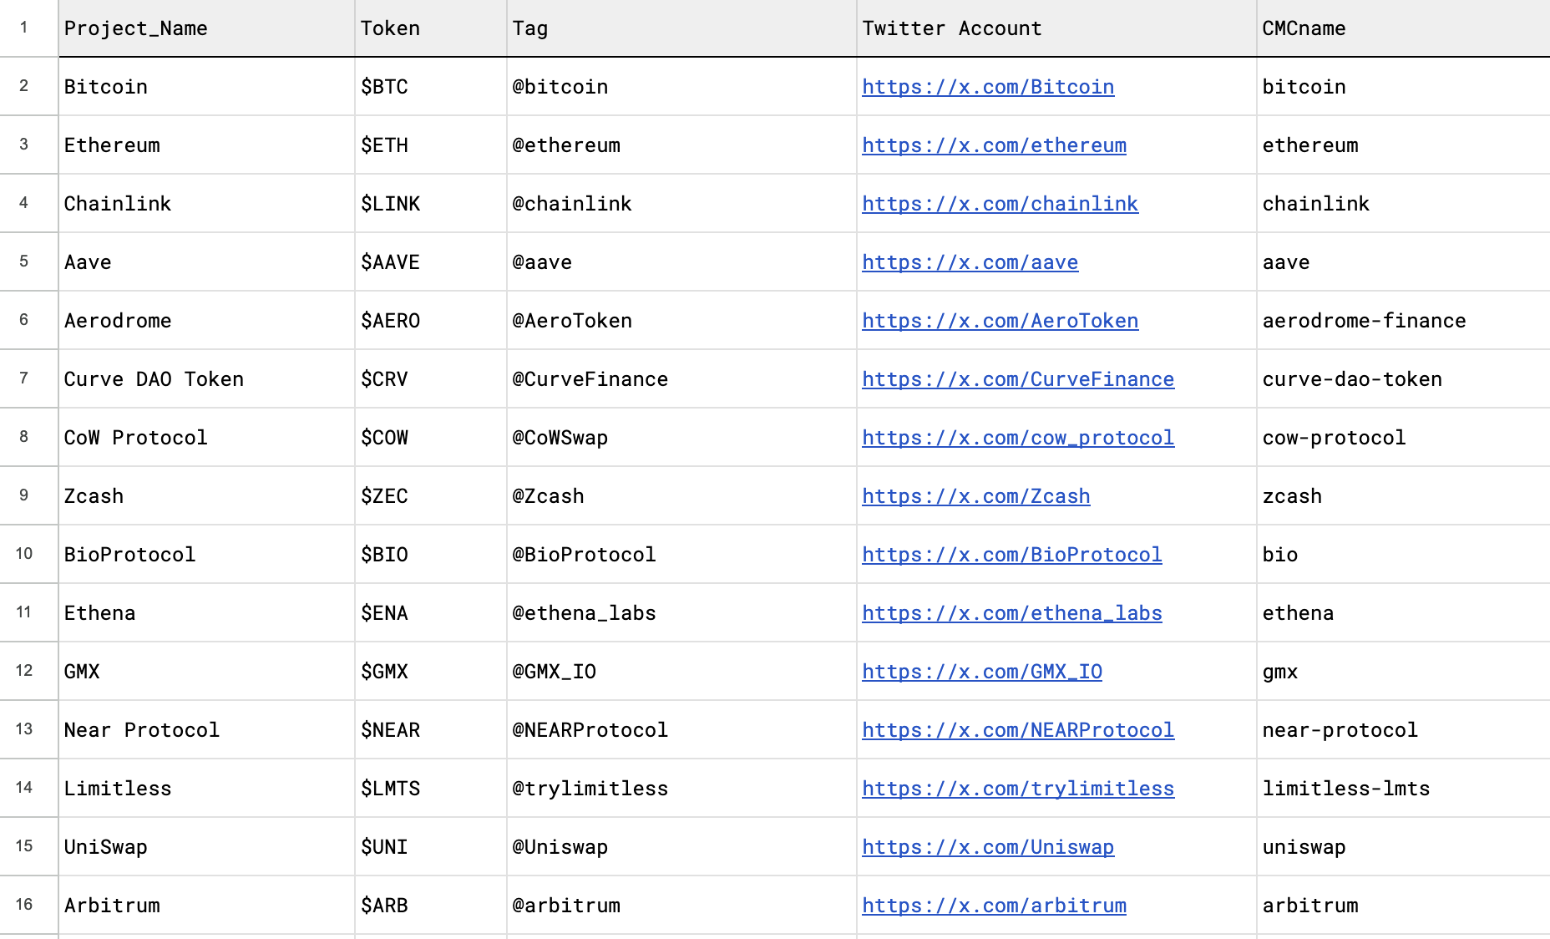Viewport: 1550px width, 939px height.
Task: Open the CurveFinance Twitter link
Action: (1017, 379)
